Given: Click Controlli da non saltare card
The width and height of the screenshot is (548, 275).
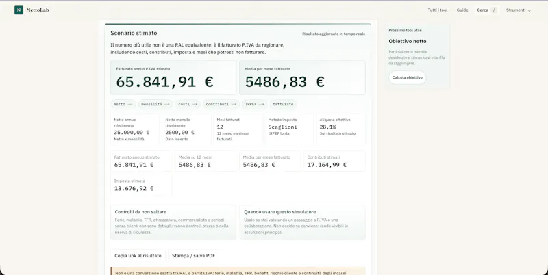Looking at the screenshot, I should [x=173, y=222].
